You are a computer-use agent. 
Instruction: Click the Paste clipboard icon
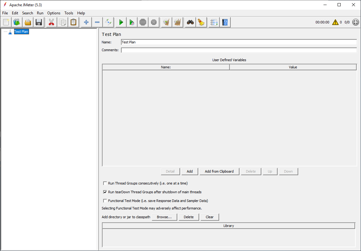pos(73,22)
